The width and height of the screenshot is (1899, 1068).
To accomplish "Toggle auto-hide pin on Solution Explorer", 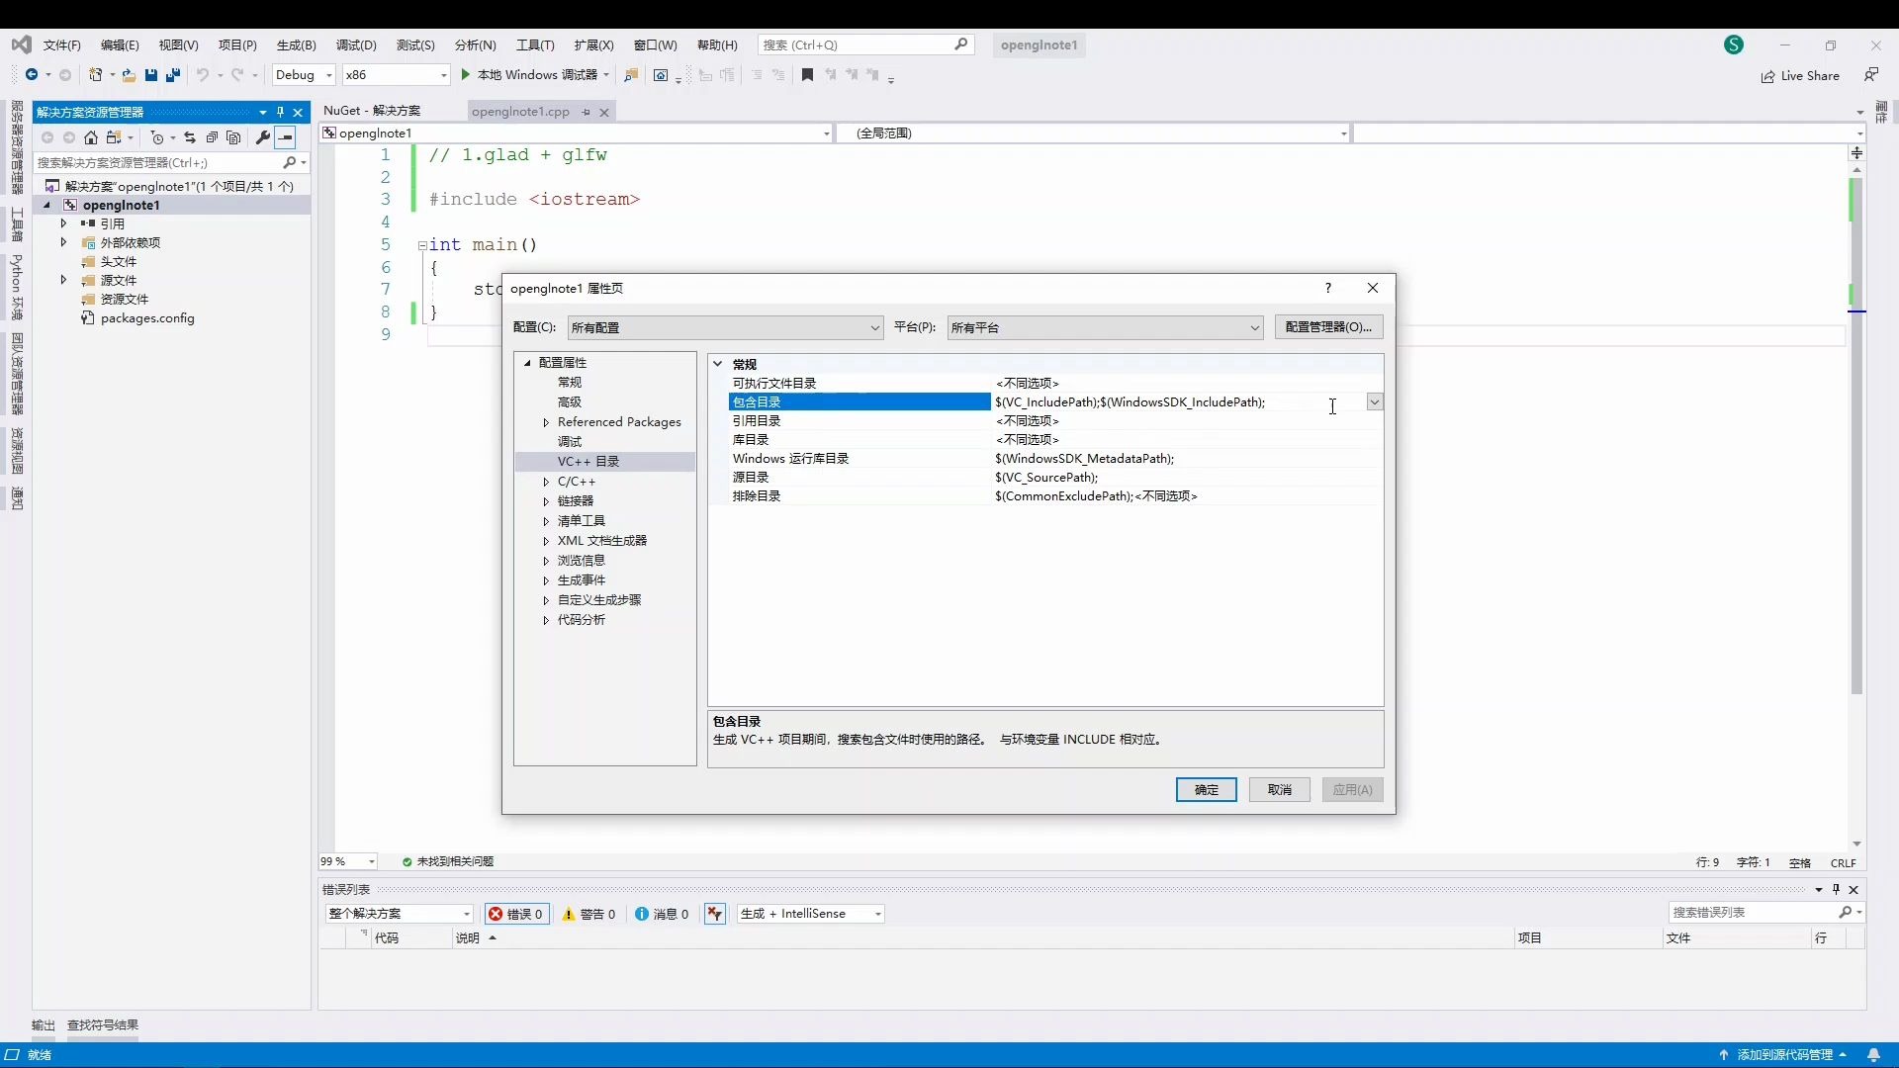I will 280,112.
